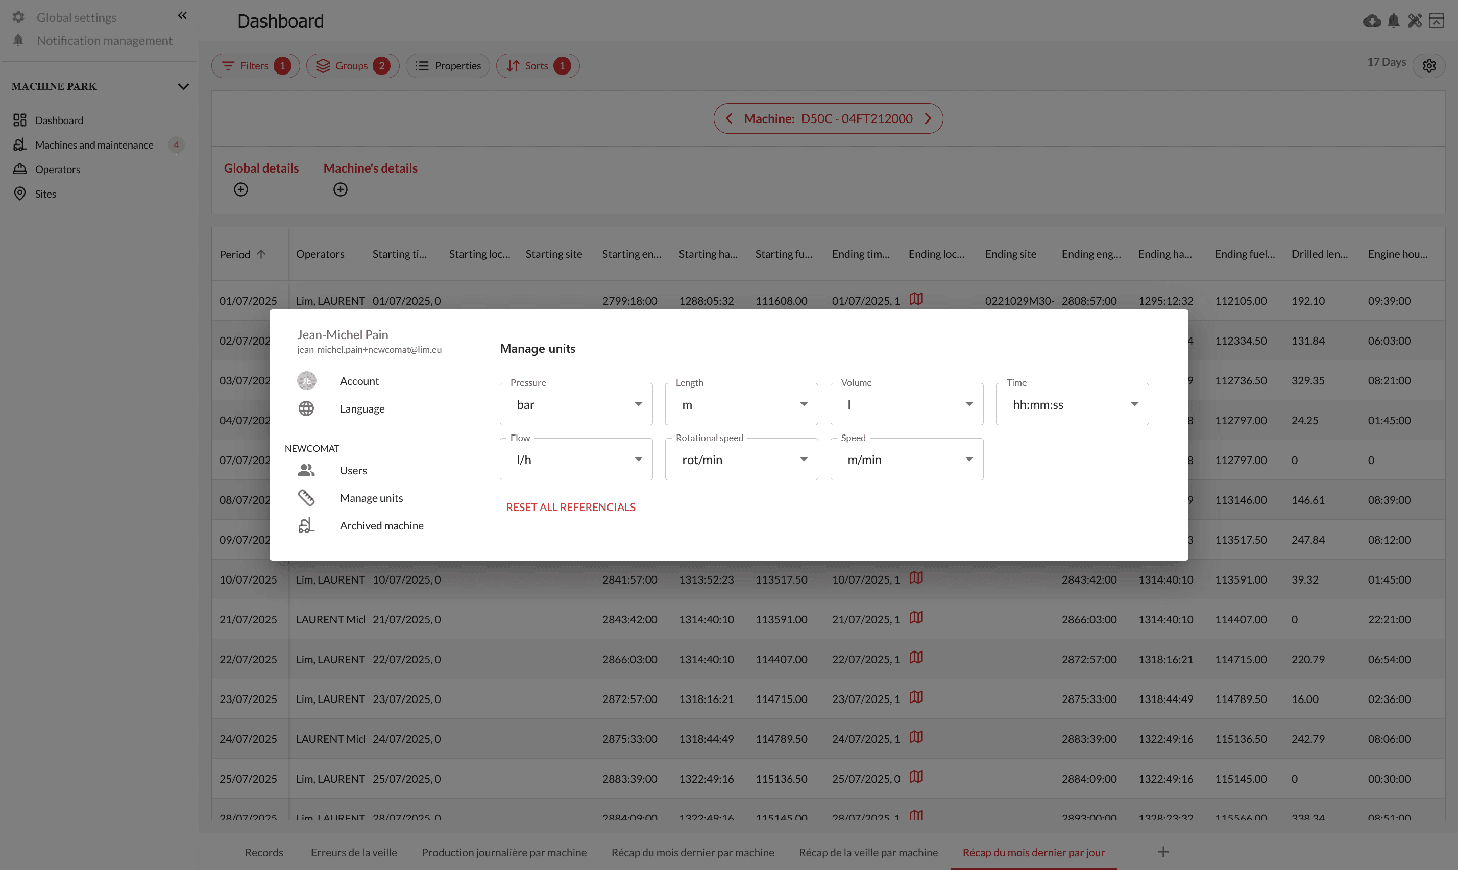
Task: Open the Time format dropdown
Action: click(1072, 404)
